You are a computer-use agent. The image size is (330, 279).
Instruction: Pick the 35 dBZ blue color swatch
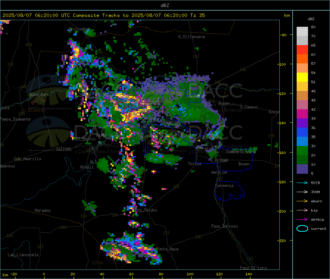(x=302, y=132)
